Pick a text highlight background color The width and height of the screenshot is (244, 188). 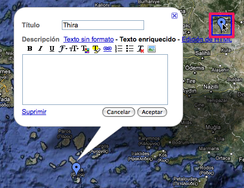click(96, 49)
